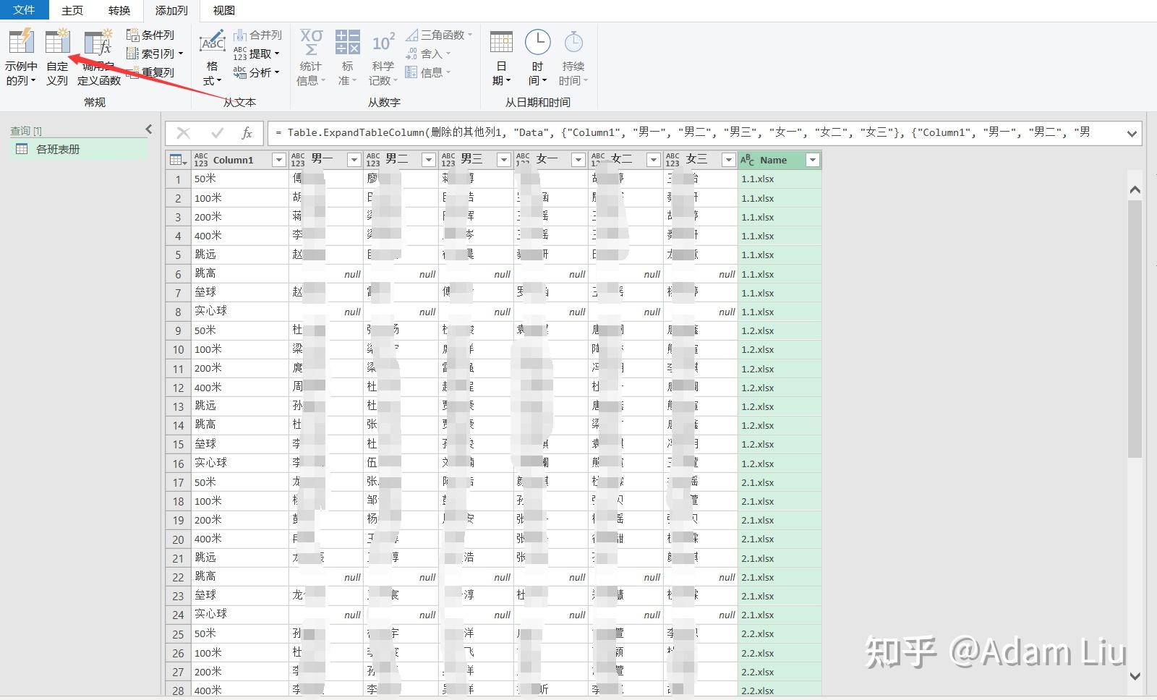Viewport: 1157px width, 700px height.
Task: Cancel the formula edit with X
Action: (184, 133)
